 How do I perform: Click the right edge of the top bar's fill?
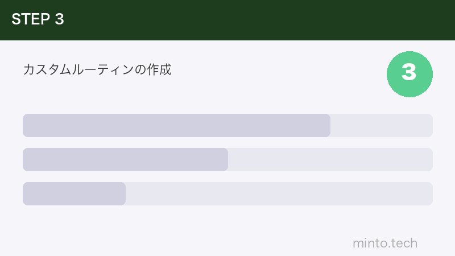point(328,126)
